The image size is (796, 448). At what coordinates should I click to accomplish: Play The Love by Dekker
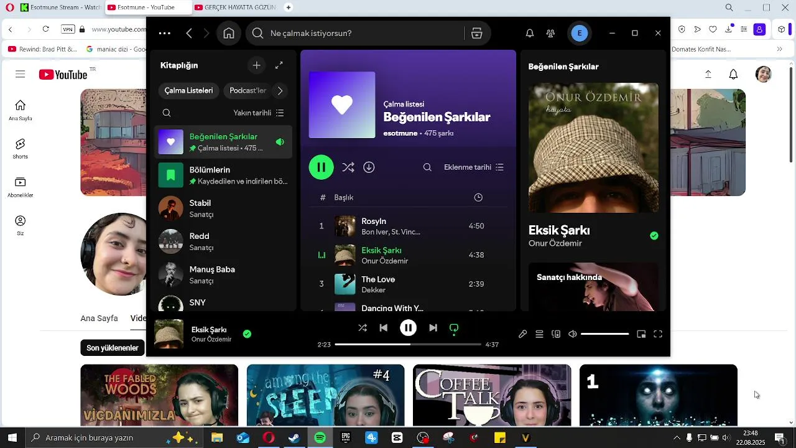[408, 284]
